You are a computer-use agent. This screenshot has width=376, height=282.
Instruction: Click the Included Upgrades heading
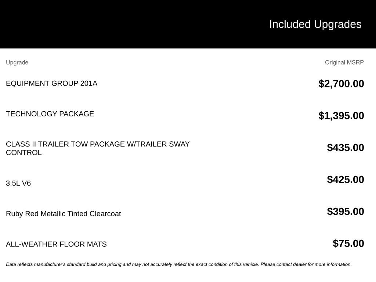point(315,24)
